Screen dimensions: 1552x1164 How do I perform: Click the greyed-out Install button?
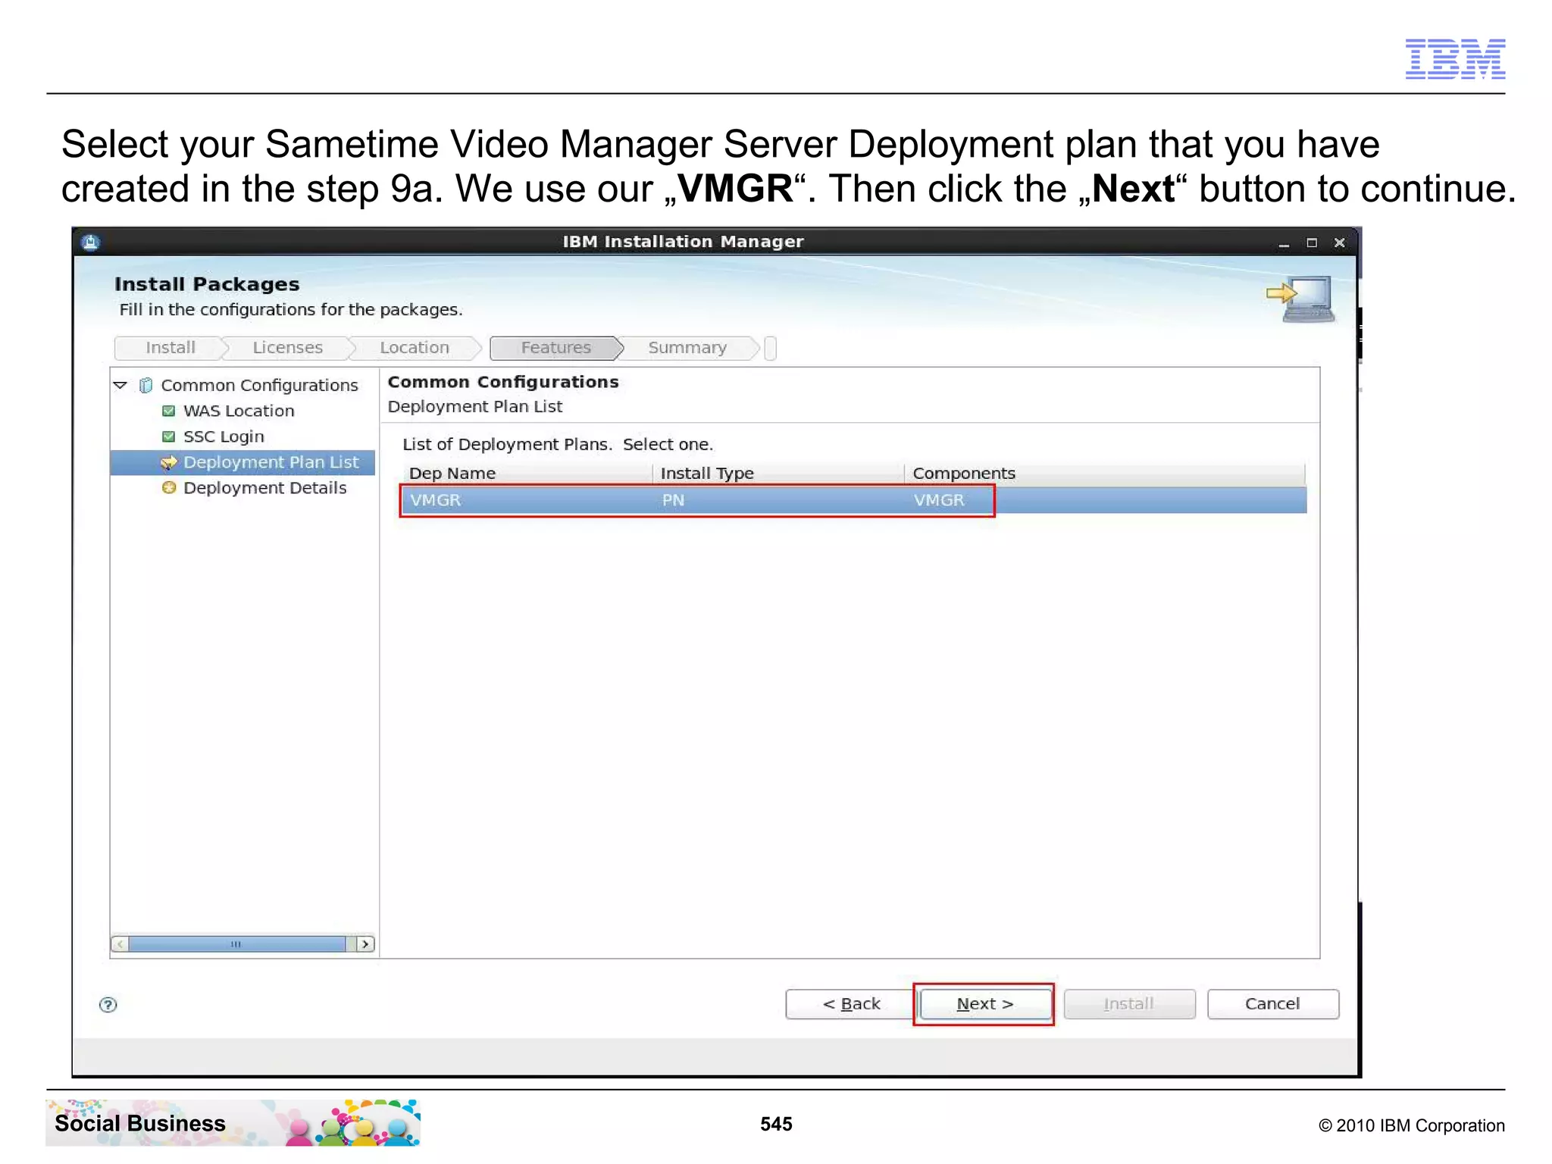click(x=1129, y=1004)
